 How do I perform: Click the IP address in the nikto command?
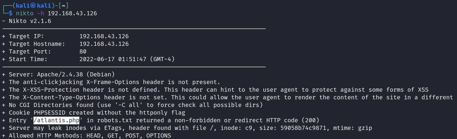72,13
